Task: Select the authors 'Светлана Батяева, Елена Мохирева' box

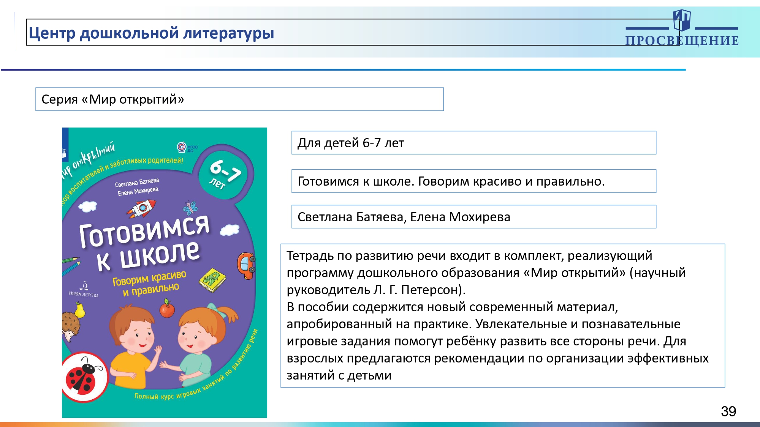Action: click(x=474, y=217)
